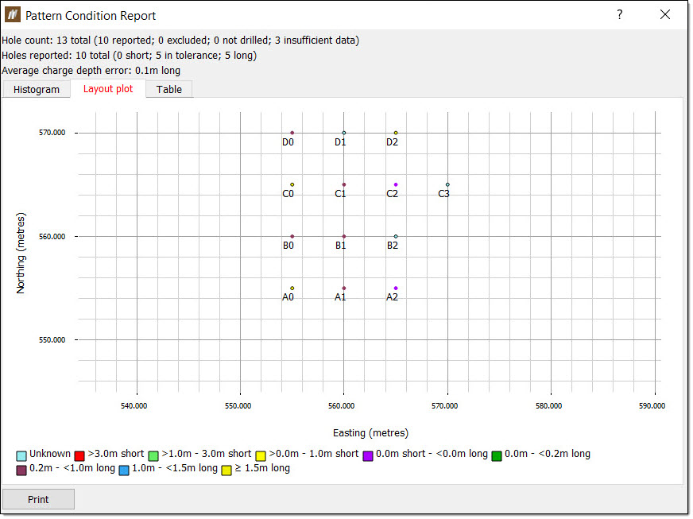693x519 pixels.
Task: Click the blue 1.0m - <1.5m long swatch
Action: coord(124,470)
